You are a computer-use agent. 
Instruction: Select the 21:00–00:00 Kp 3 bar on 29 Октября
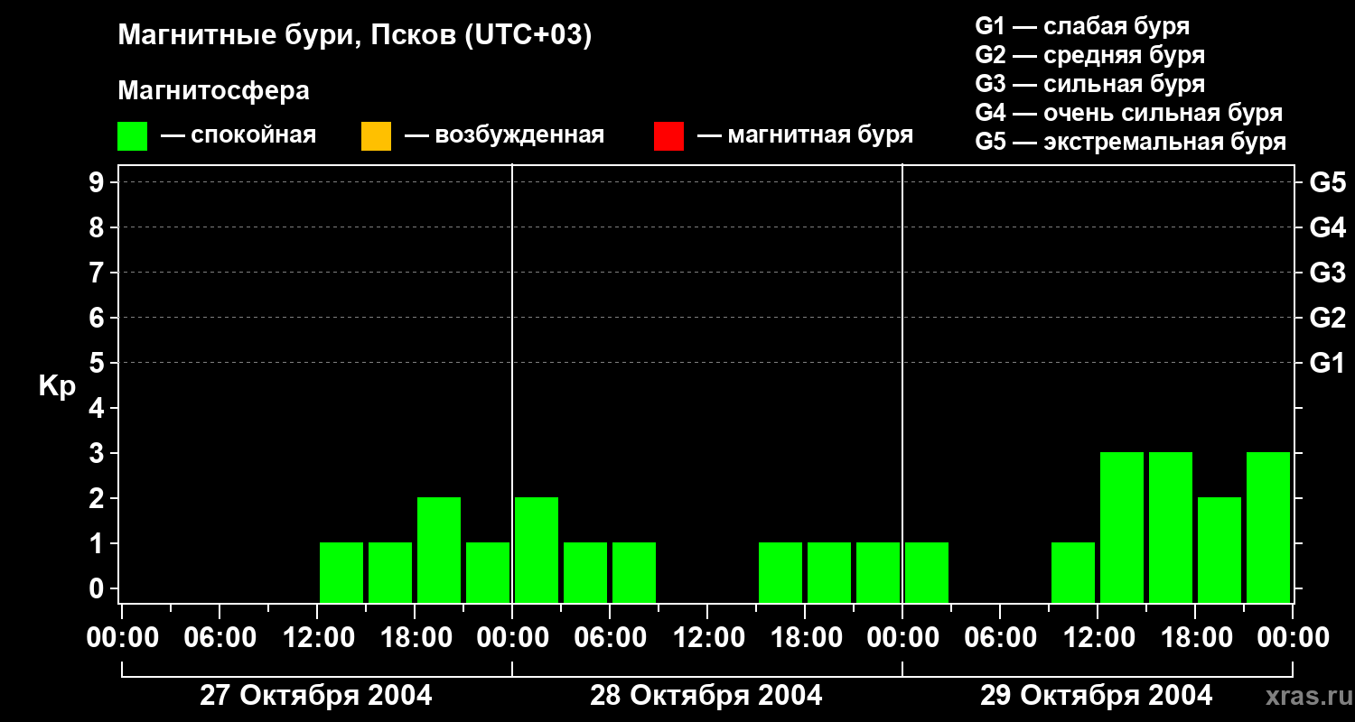point(1268,527)
